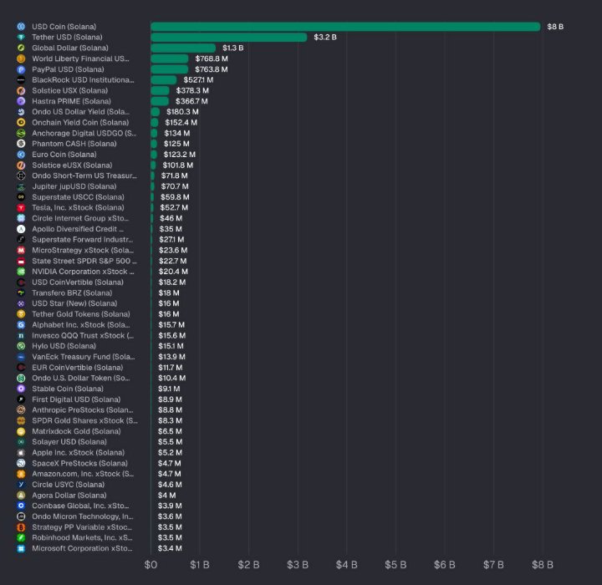Click the Phantom CASH (Solana) icon
602x585 pixels.
tap(21, 144)
